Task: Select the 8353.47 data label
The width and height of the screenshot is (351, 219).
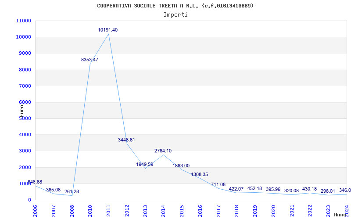Action: click(90, 60)
